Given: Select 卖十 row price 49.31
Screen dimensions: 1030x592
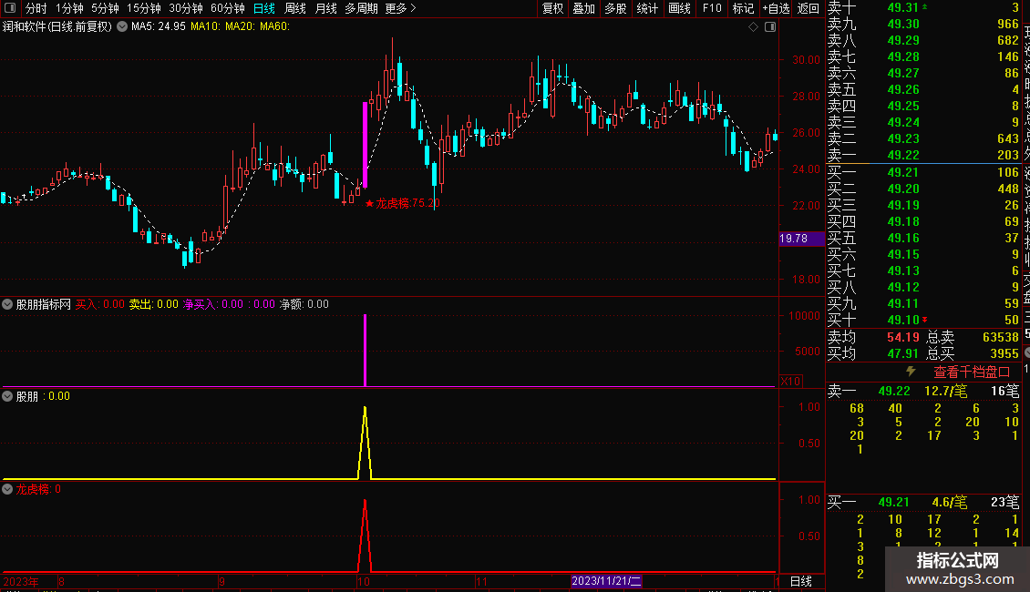Looking at the screenshot, I should click(x=902, y=7).
